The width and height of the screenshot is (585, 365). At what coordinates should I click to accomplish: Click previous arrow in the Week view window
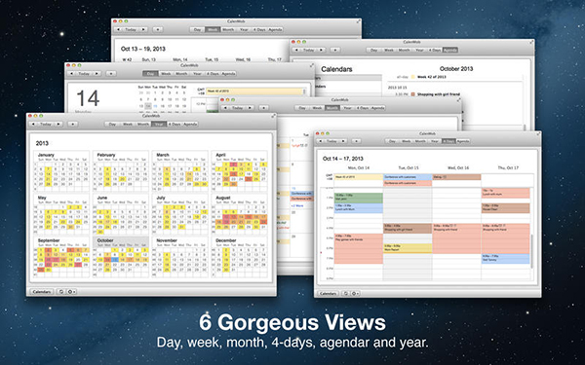point(118,29)
